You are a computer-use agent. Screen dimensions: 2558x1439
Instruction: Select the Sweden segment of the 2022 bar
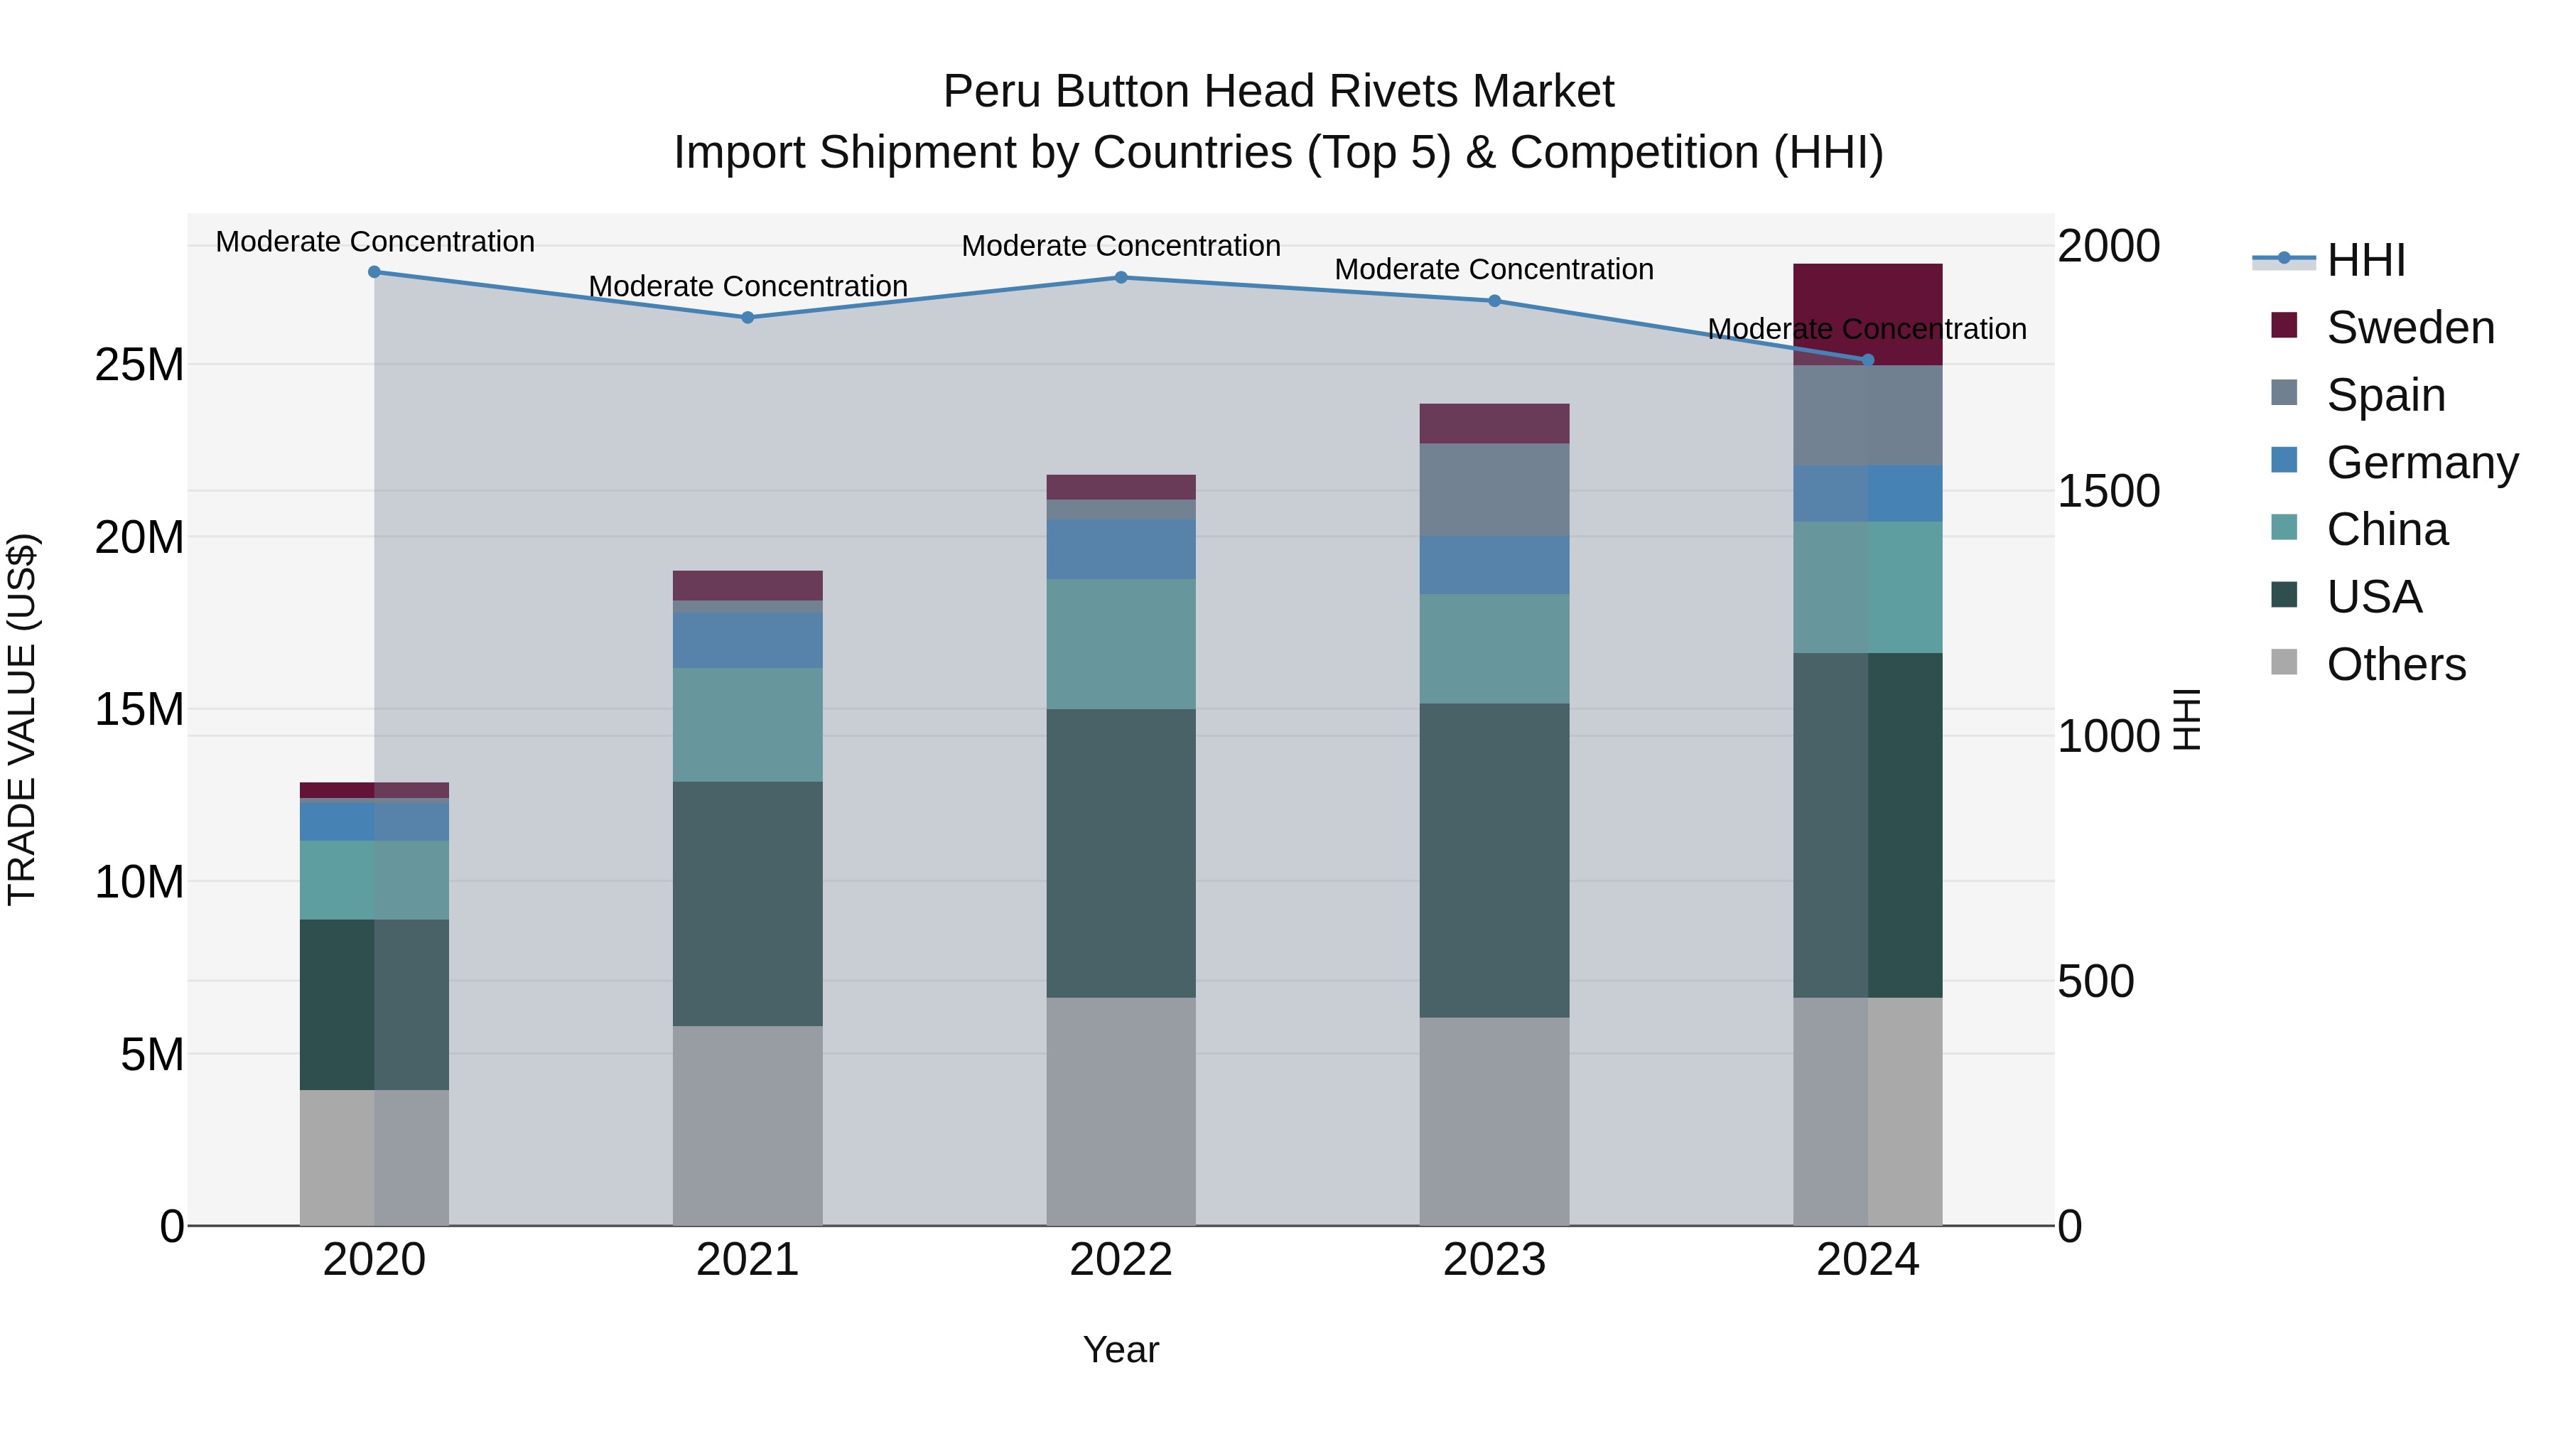point(1121,487)
